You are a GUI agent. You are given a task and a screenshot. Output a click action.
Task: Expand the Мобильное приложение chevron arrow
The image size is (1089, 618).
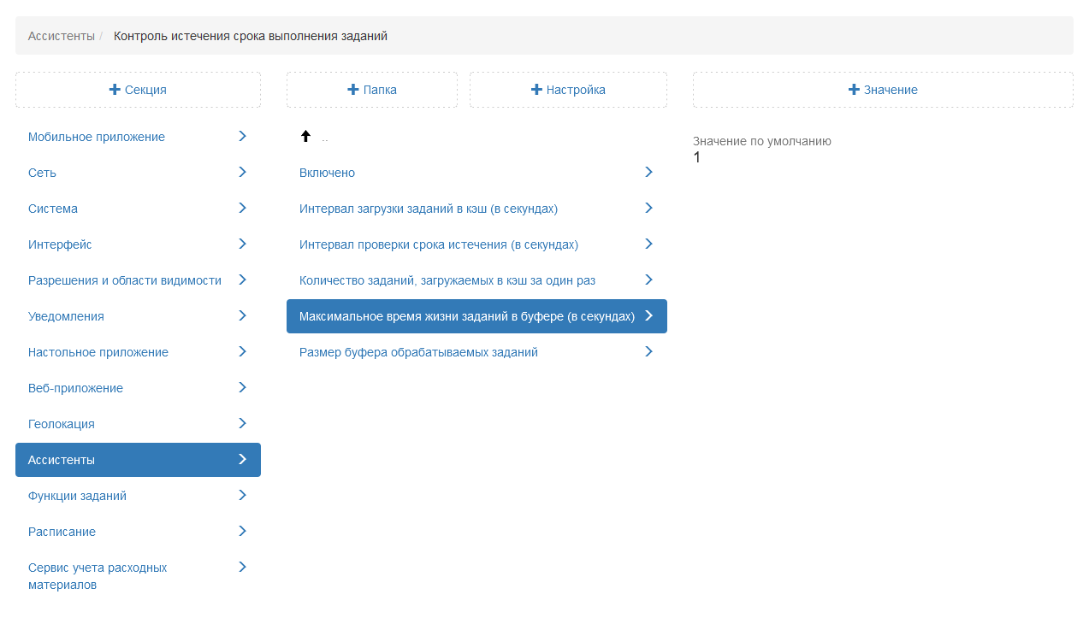click(x=242, y=136)
